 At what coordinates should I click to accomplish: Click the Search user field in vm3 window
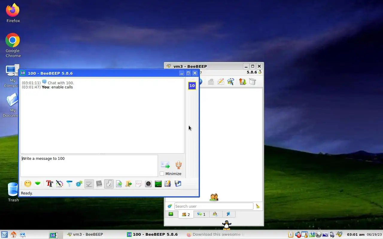pos(214,206)
